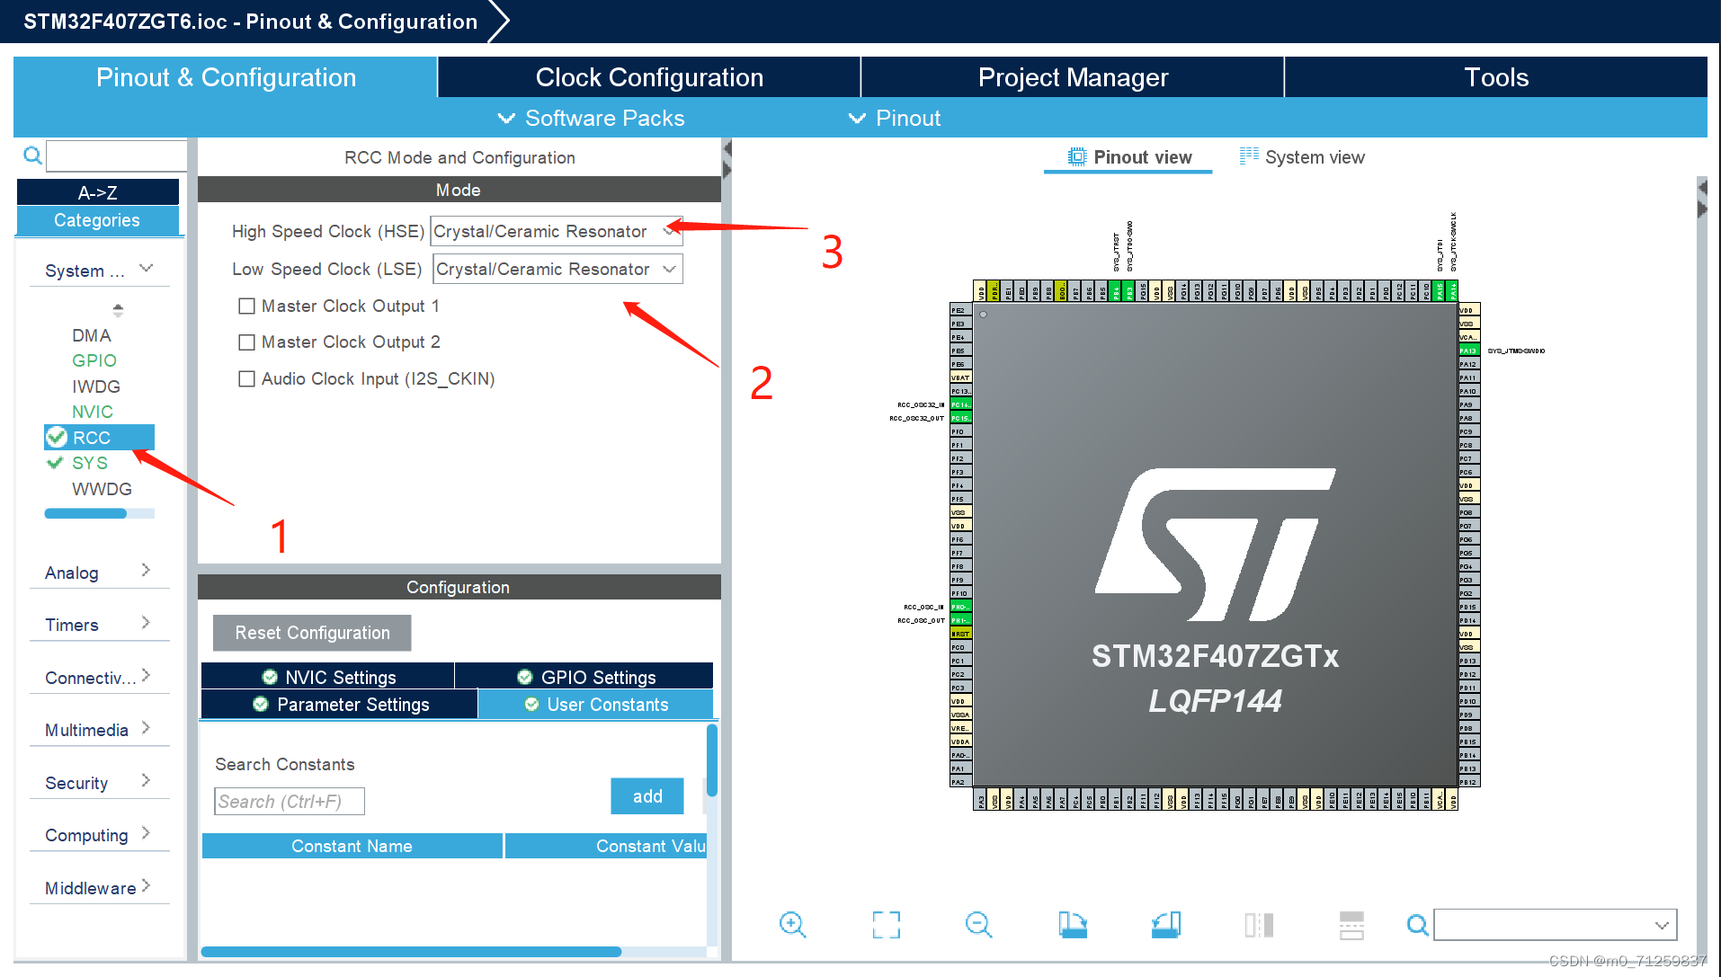This screenshot has width=1721, height=977.
Task: Switch to the Clock Configuration tab
Action: [648, 77]
